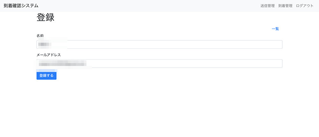Viewport: 319px width, 137px height.
Task: Click blank area right of 登録 heading
Action: click(x=159, y=18)
